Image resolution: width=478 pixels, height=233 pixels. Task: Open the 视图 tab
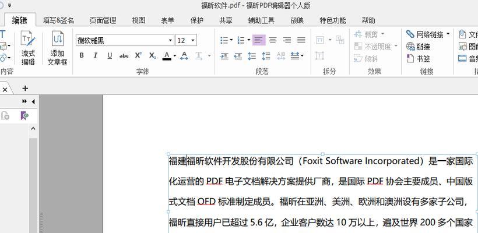[139, 20]
